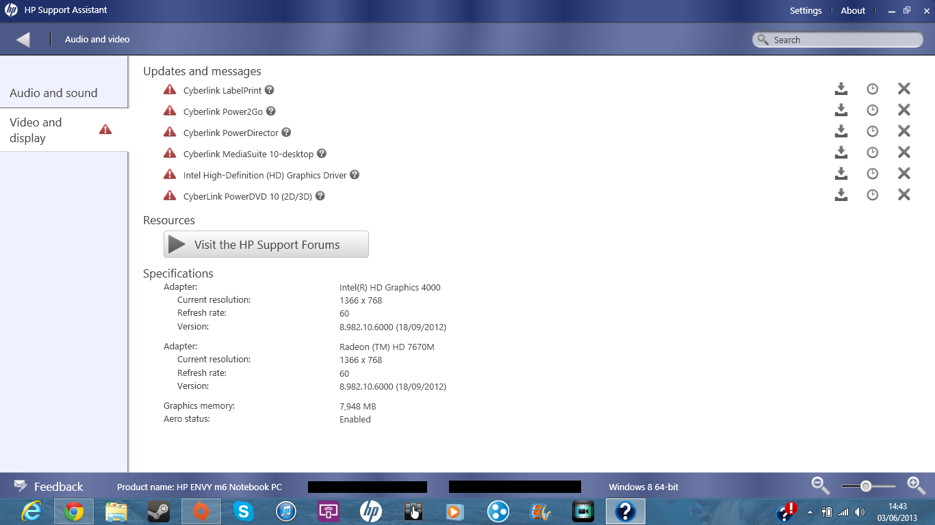Open the About menu item
Image resolution: width=935 pixels, height=525 pixels.
click(853, 10)
